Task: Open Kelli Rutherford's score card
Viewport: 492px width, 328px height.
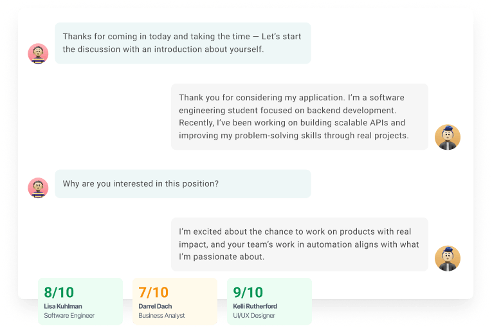Action: (269, 301)
